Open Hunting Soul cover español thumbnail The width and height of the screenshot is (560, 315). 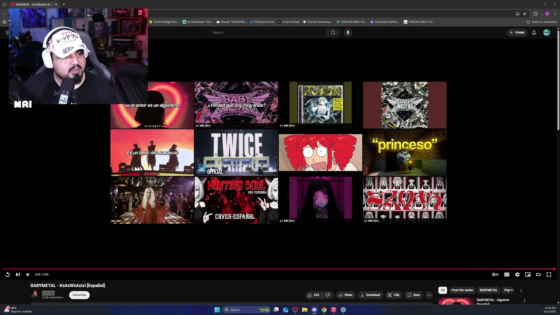236,200
